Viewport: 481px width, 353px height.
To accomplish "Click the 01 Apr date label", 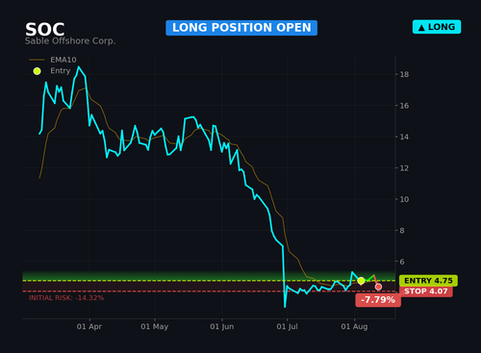I will pos(89,327).
